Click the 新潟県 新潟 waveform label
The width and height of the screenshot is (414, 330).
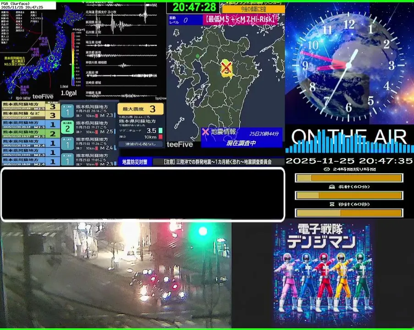pyautogui.click(x=93, y=22)
